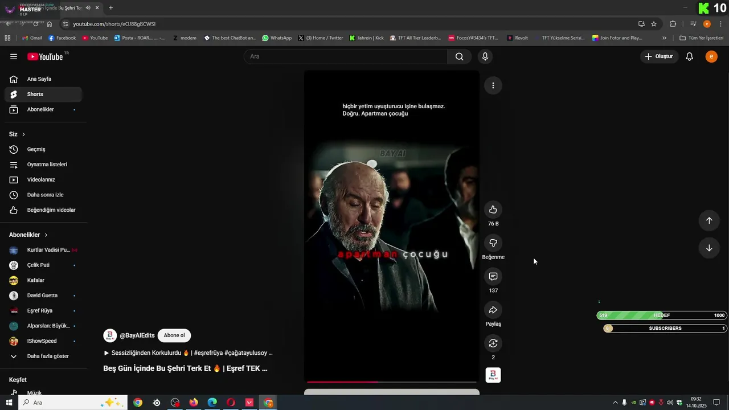Open Opera from taskbar

pyautogui.click(x=231, y=403)
